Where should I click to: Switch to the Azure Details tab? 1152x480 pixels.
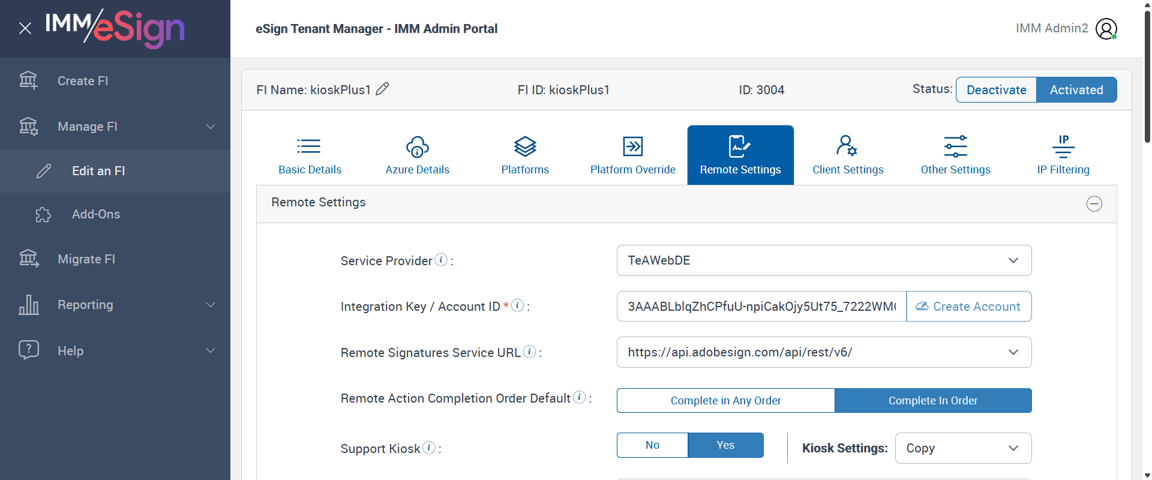pyautogui.click(x=417, y=155)
